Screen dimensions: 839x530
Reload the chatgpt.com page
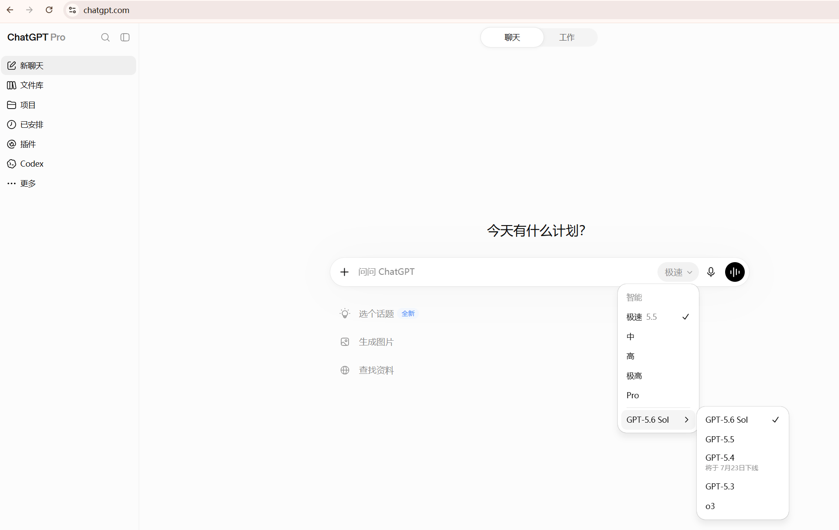[49, 10]
